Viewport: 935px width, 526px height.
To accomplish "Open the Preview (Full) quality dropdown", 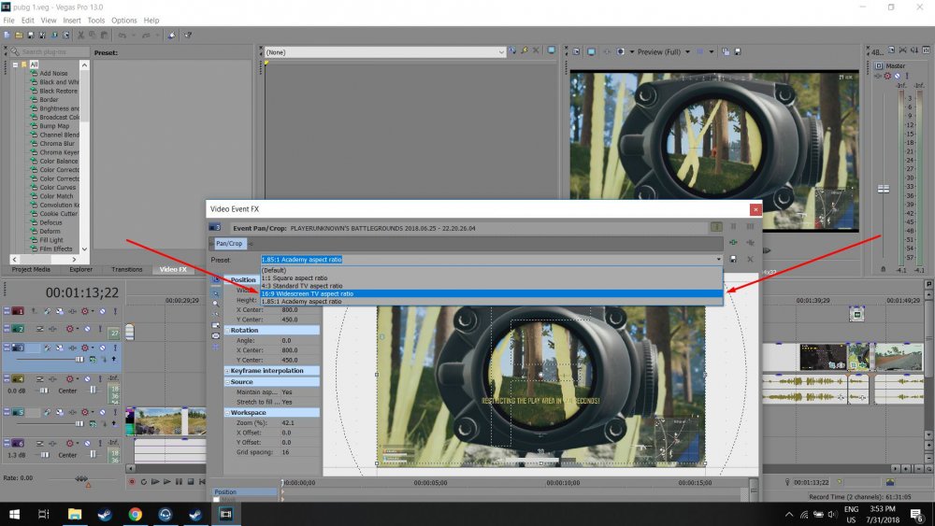I will pos(687,51).
